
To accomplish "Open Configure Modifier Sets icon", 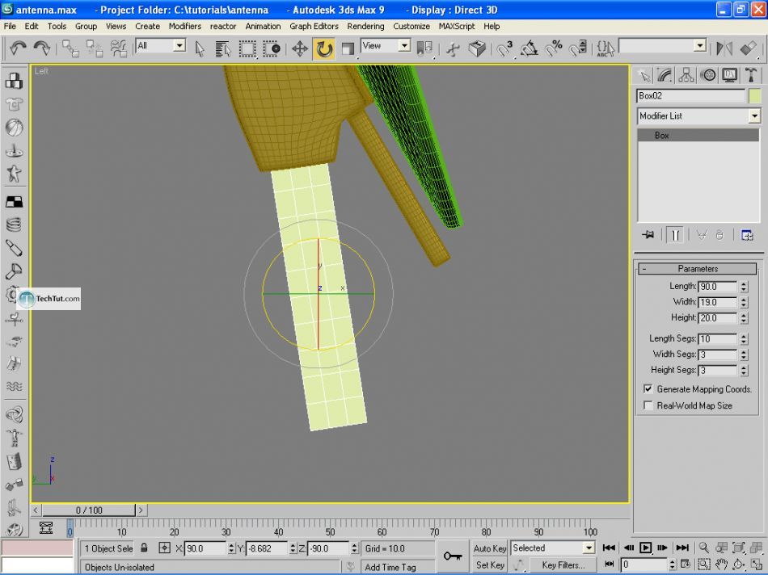I will tap(747, 235).
